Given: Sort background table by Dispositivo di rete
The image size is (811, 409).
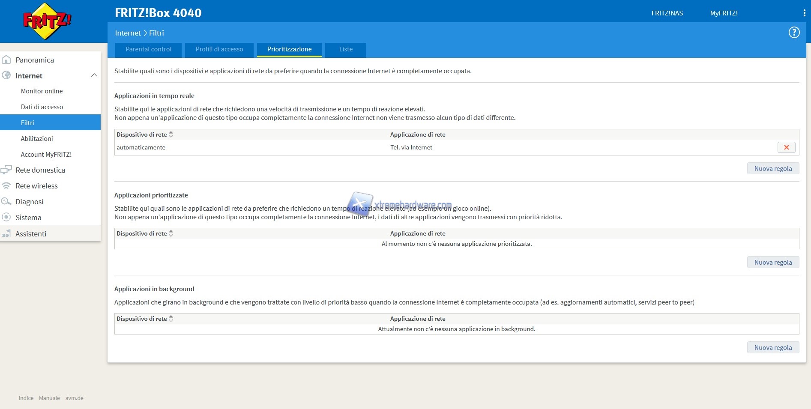Looking at the screenshot, I should [171, 319].
